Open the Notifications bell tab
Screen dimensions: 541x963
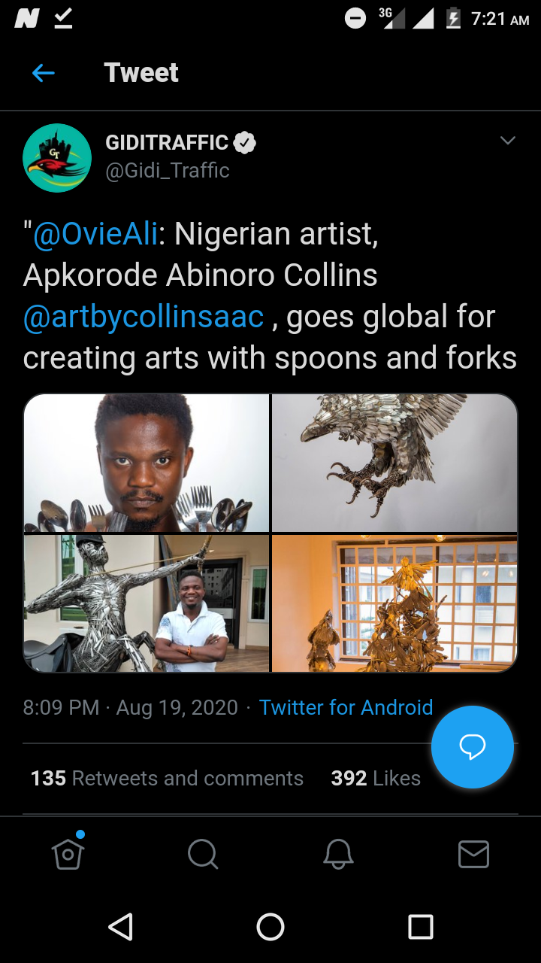click(x=338, y=854)
